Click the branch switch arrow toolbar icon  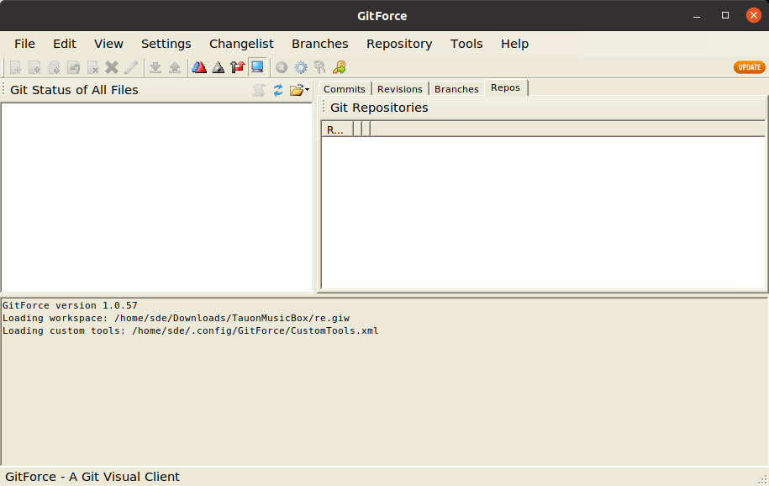point(238,67)
